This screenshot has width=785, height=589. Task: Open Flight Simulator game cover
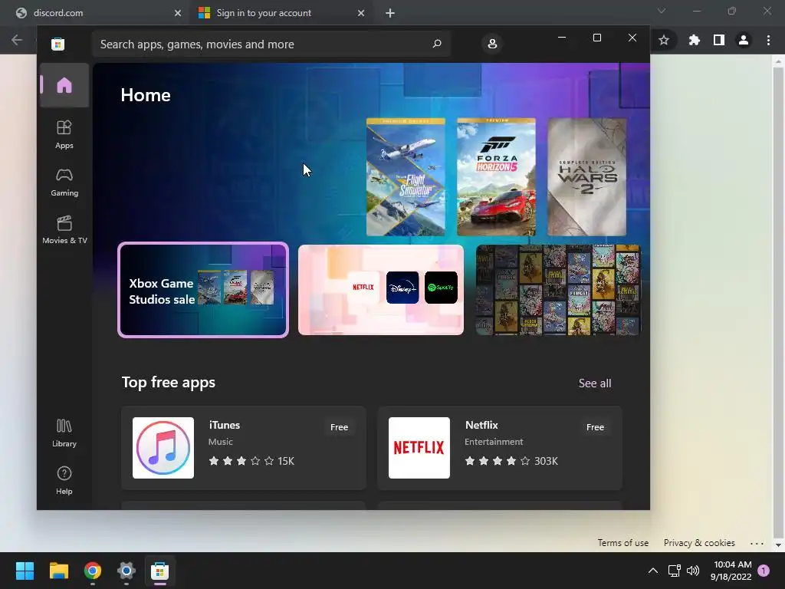point(406,177)
